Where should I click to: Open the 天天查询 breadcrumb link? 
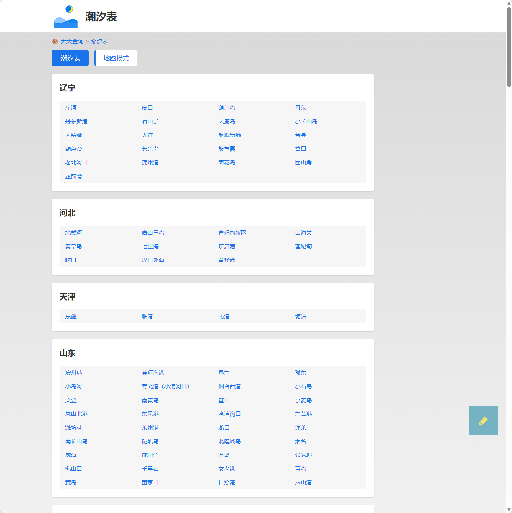[x=72, y=41]
